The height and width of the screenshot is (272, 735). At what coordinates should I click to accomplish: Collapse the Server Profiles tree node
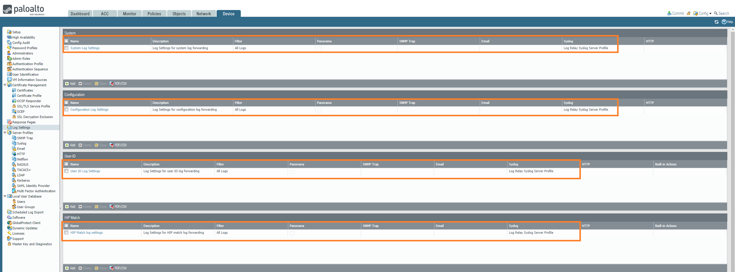tap(5, 133)
